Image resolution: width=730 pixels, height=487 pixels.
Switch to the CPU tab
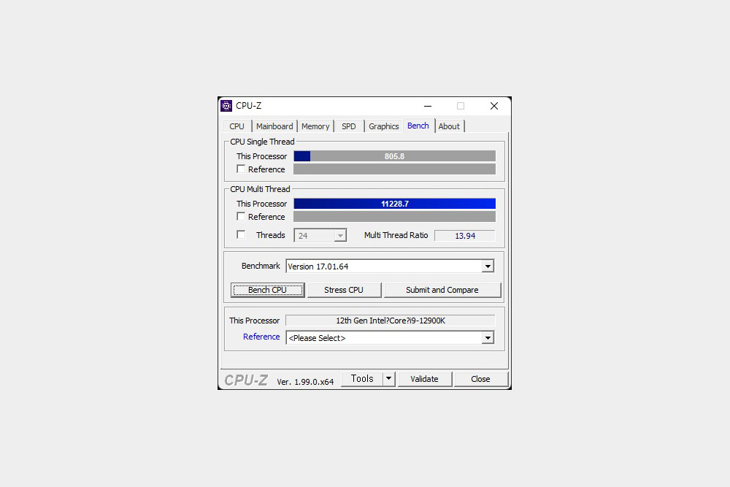[x=237, y=126]
